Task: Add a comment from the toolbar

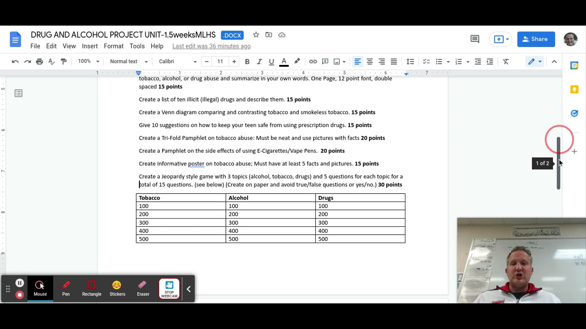Action: coord(325,62)
